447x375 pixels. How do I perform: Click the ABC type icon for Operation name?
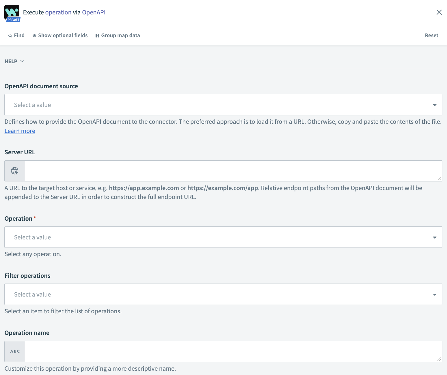click(x=15, y=351)
